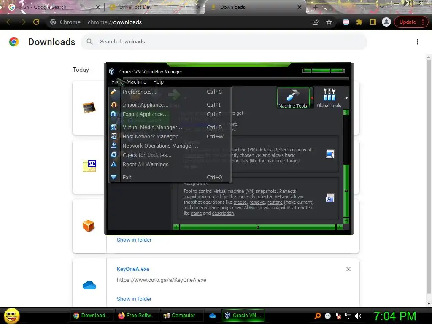Viewport: 432px width, 324px height.
Task: Open the Chrome extensions puzzle icon
Action: [x=359, y=22]
